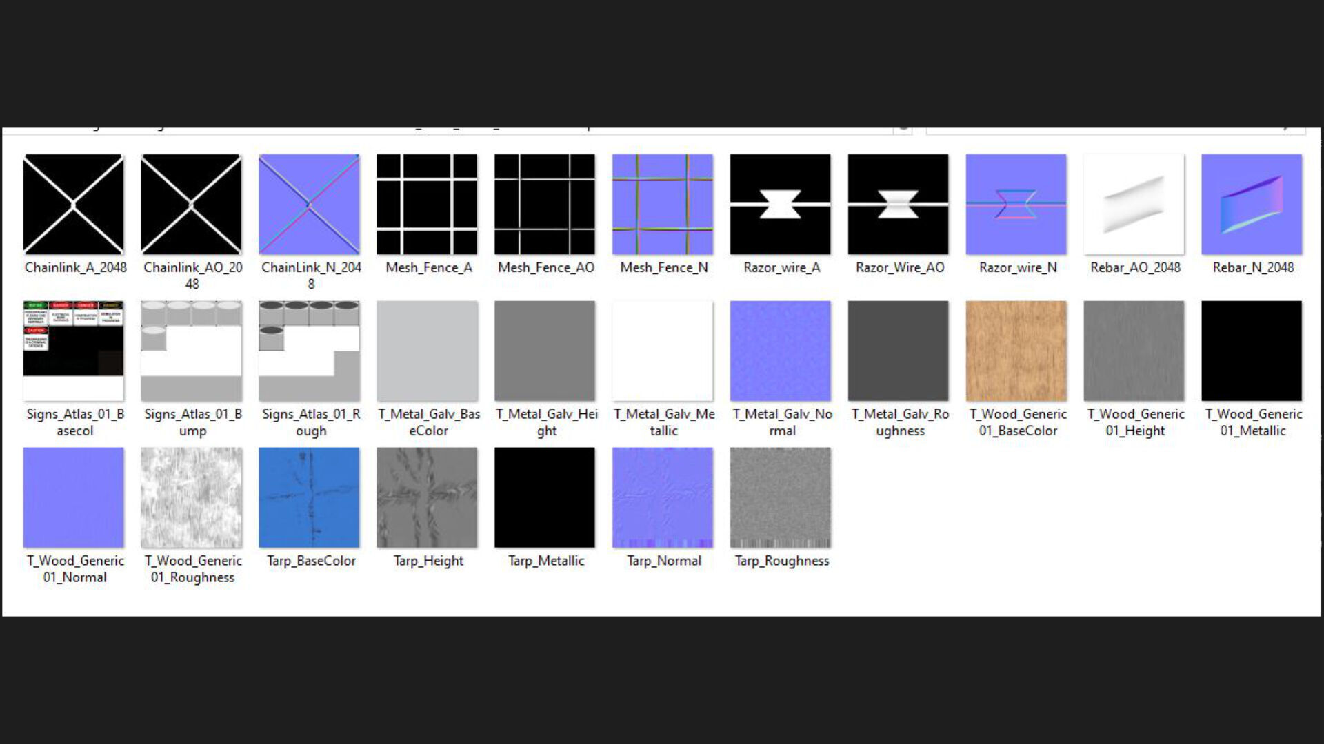Select the Rebar_AO_2048 image file
Screen dimensions: 1324x744
(1134, 205)
